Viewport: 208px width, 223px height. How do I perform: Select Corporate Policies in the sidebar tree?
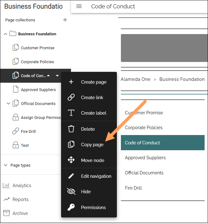(x=38, y=62)
